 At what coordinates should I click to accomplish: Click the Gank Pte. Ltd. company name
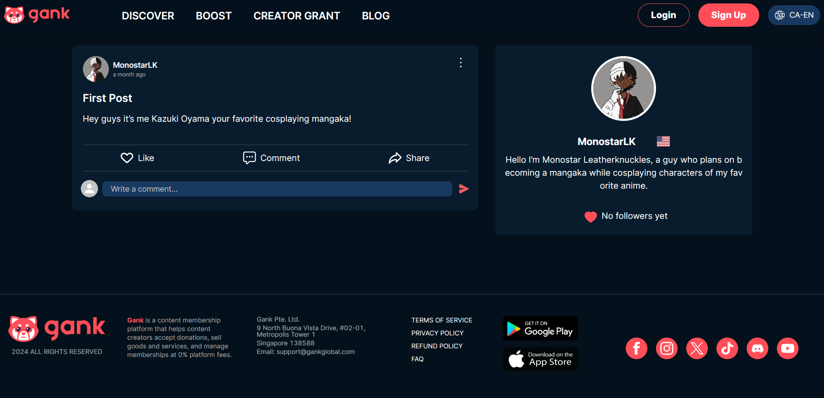tap(278, 319)
